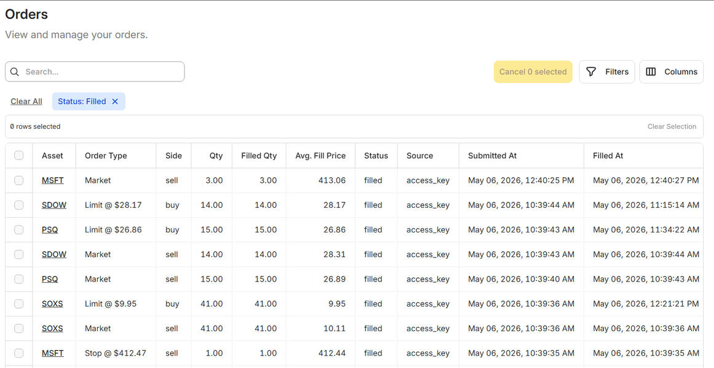This screenshot has height=368, width=714.
Task: Click the Stop @ $412.47 order type cell
Action: tap(115, 353)
